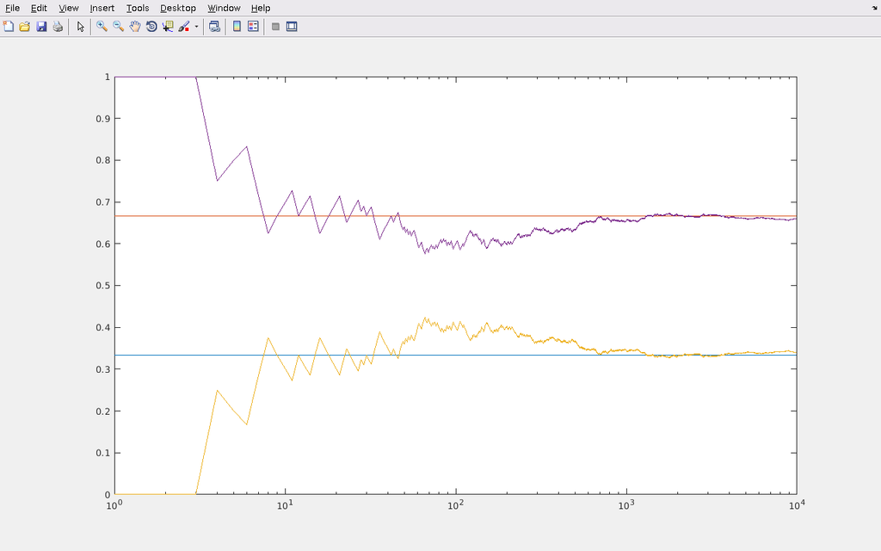Click the x-axis label 10^4
Screen dimensions: 881x551
797,505
